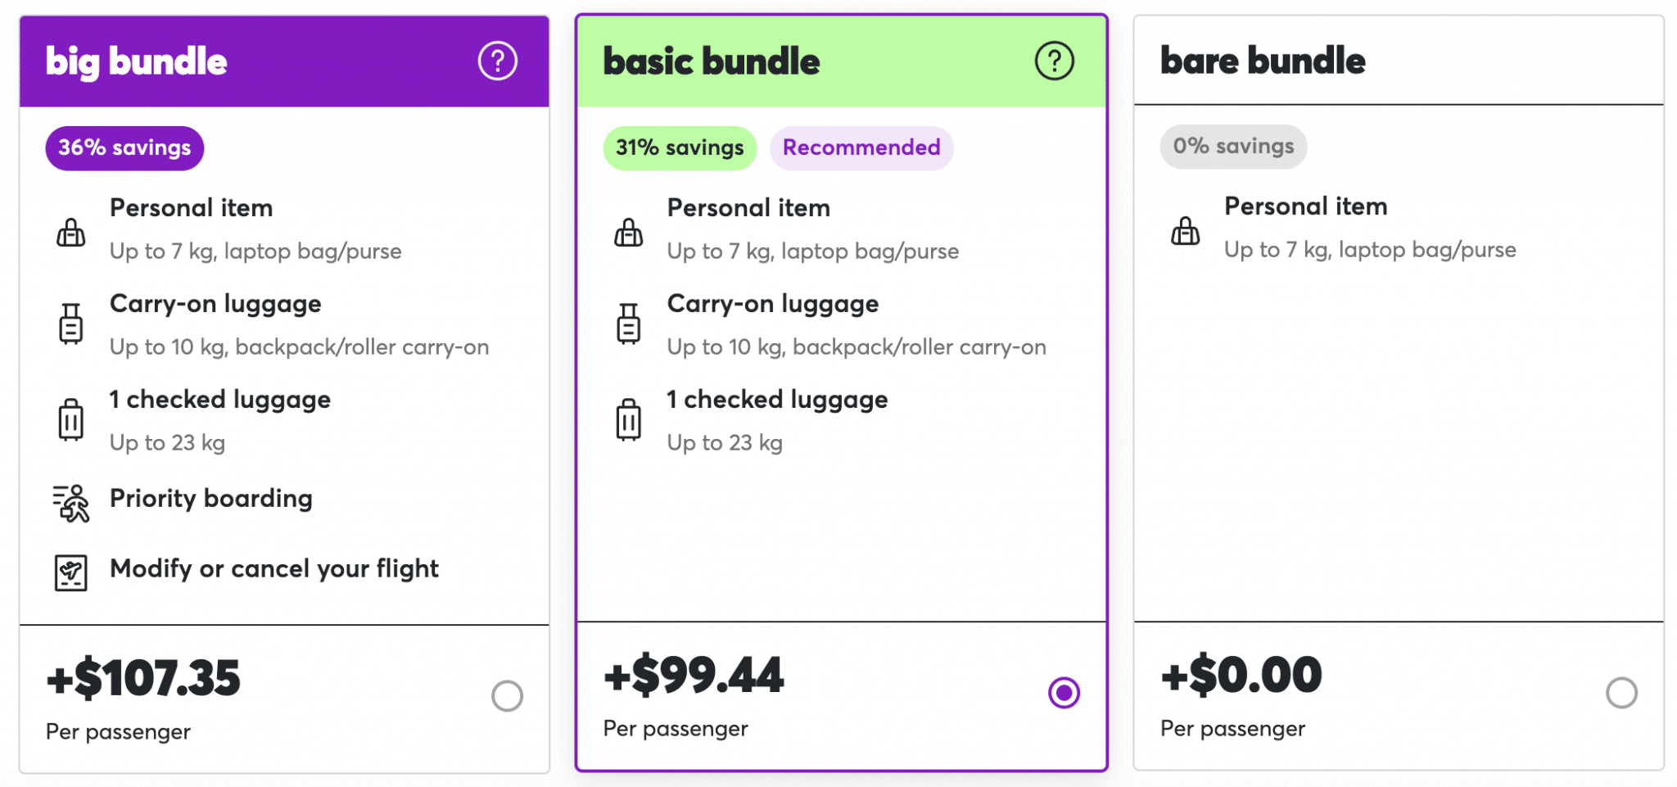
Task: Select the big bundle radio button
Action: (509, 695)
